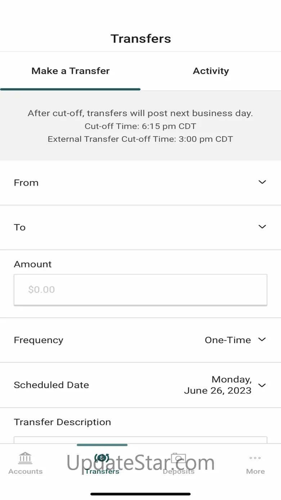The width and height of the screenshot is (281, 500).
Task: Tap the One-Time frequency value
Action: pos(228,340)
